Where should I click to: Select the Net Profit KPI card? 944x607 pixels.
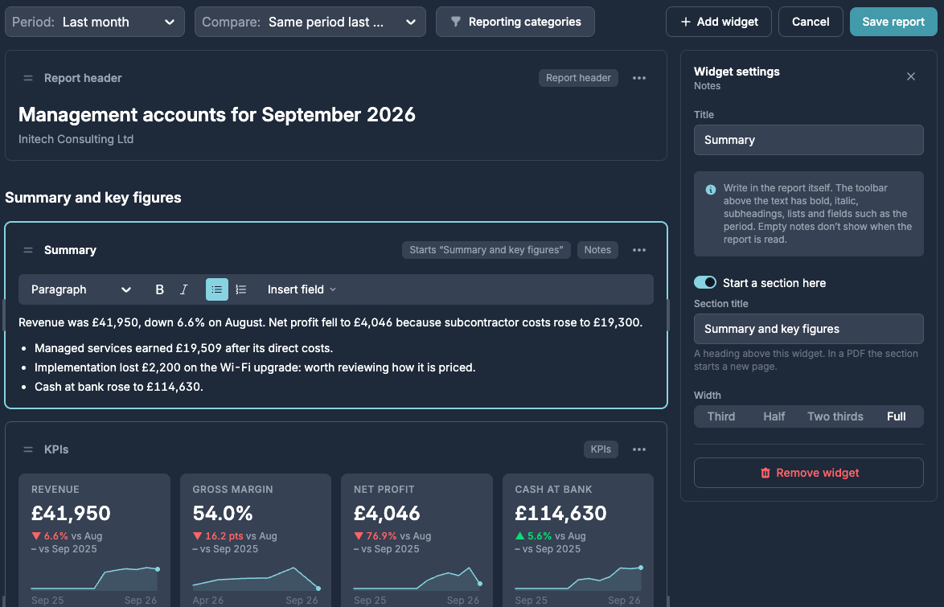coord(417,540)
